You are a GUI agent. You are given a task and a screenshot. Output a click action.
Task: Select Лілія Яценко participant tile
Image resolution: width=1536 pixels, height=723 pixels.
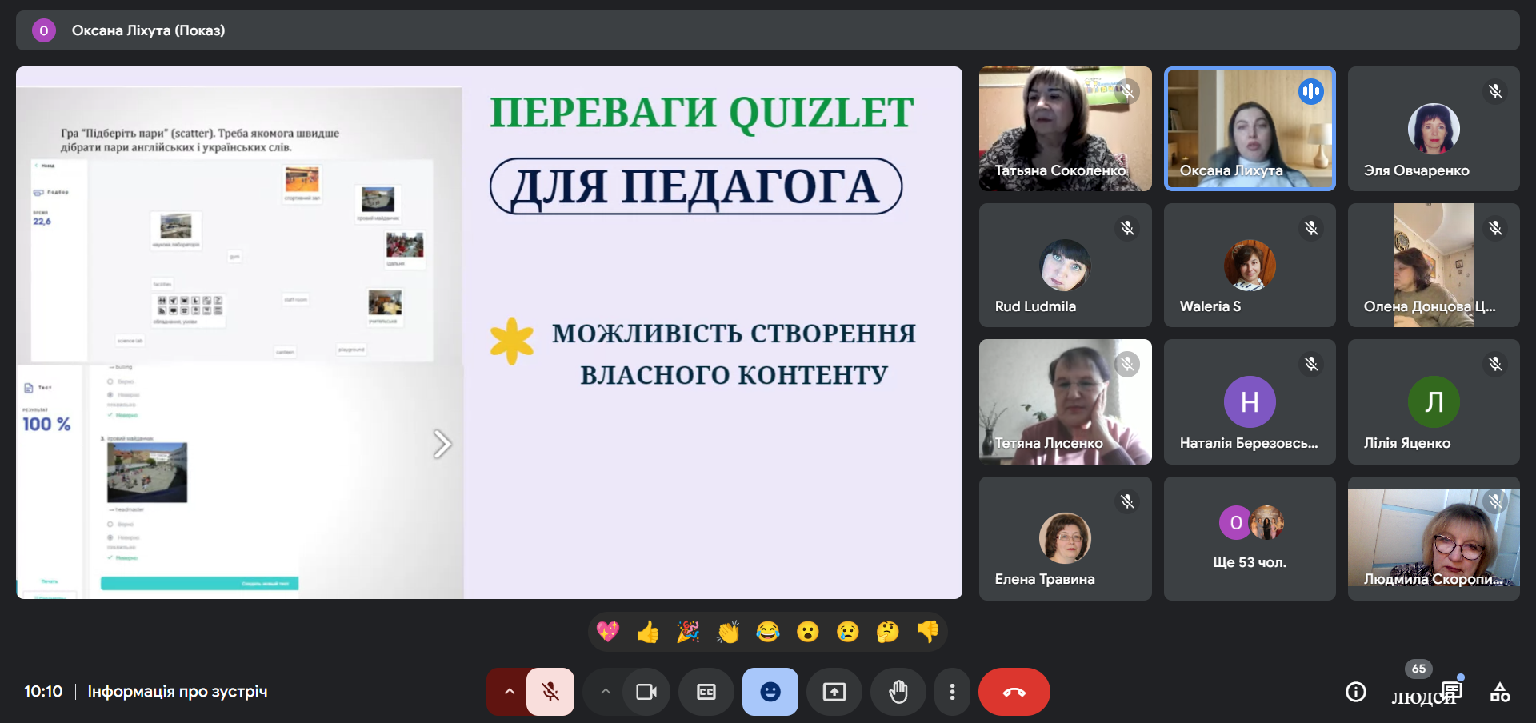pos(1434,401)
